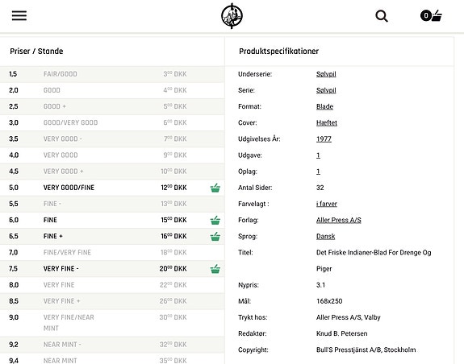Click the Oplag 1 link

[318, 172]
